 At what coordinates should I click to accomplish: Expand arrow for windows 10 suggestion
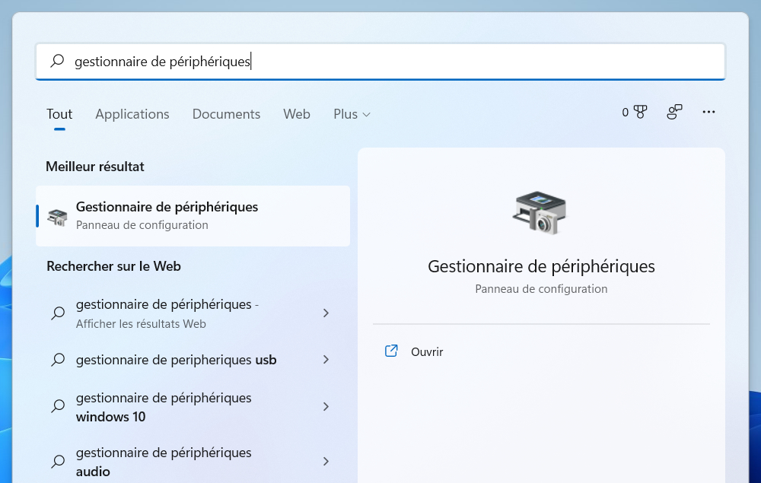pyautogui.click(x=326, y=407)
